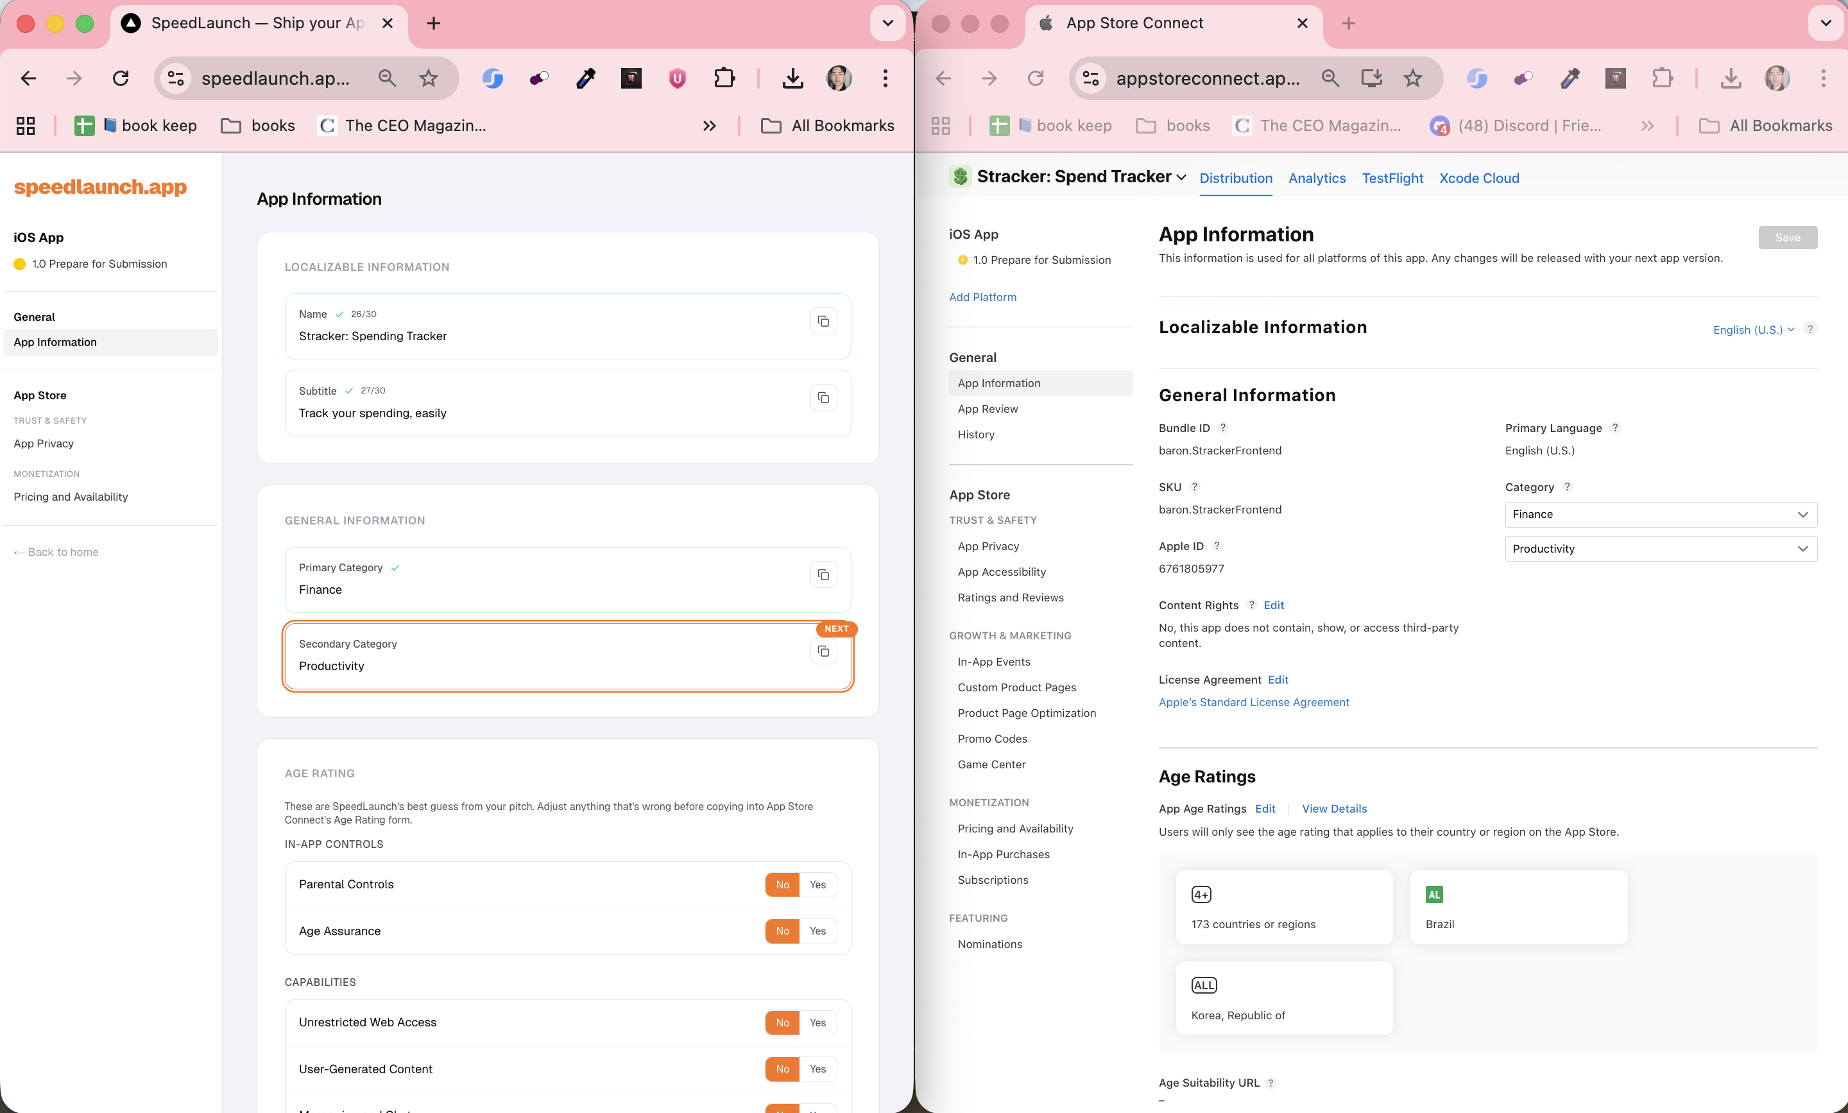Copy the Name field value
Screen dimensions: 1848x1113
click(x=823, y=322)
